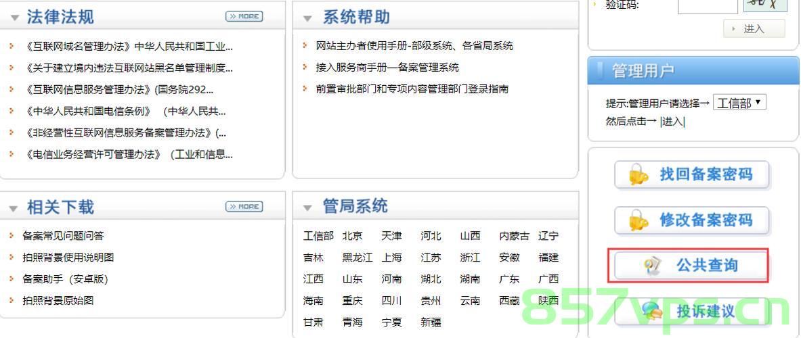The width and height of the screenshot is (801, 338).
Task: Select 河南 in 管局系统
Action: coord(392,279)
